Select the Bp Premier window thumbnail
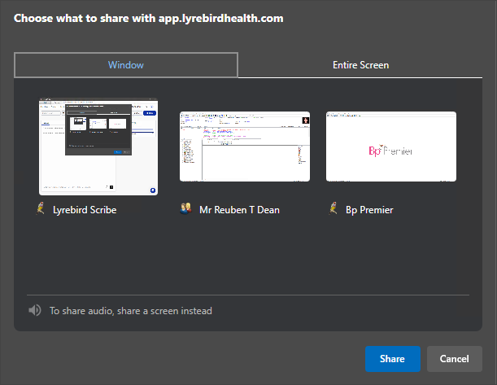The image size is (497, 385). tap(391, 147)
